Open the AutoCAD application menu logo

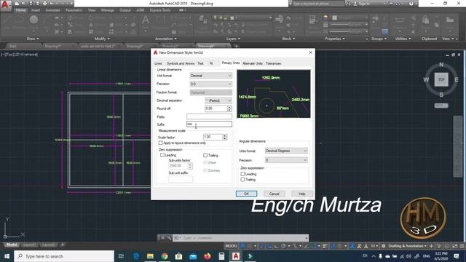click(x=6, y=5)
